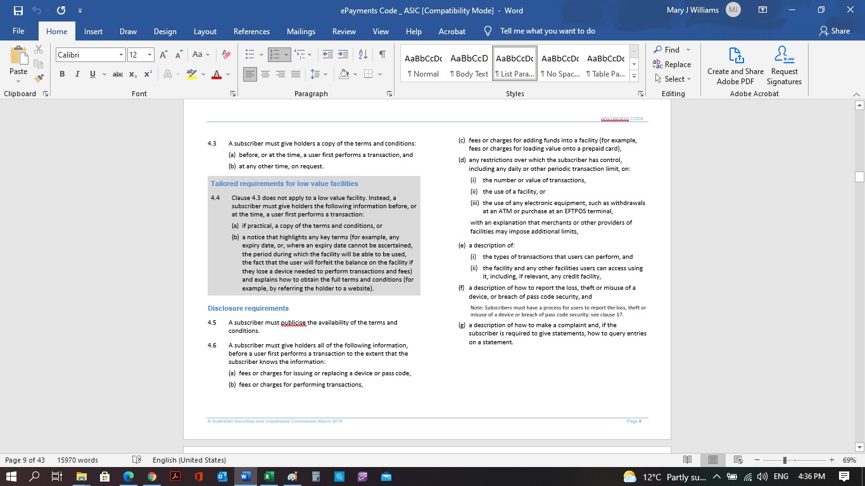Open the Review tab
Screen dimensions: 865x486
pyautogui.click(x=344, y=31)
